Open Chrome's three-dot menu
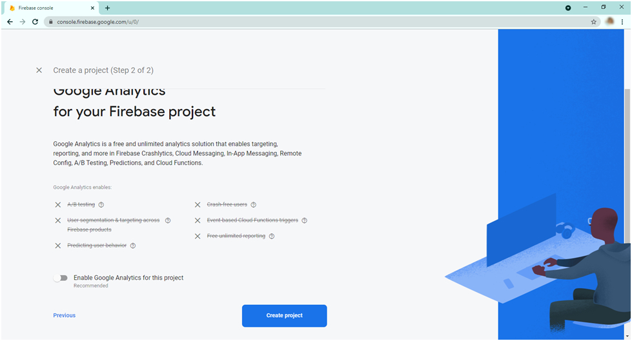Viewport: 632px width, 341px height. pos(622,22)
